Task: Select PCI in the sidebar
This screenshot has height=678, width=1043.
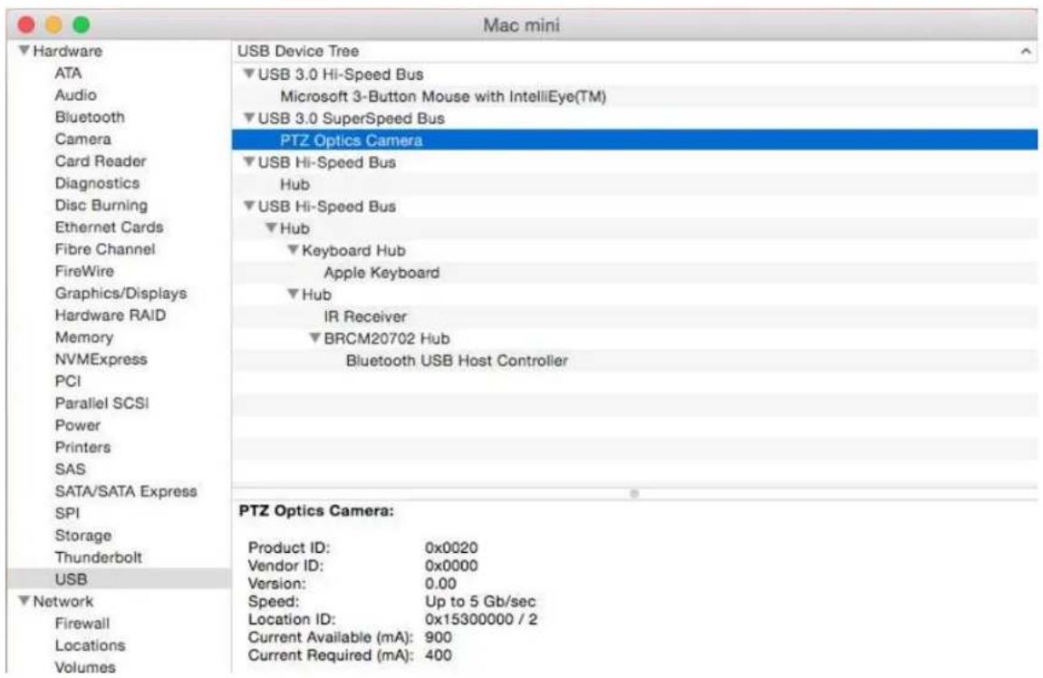Action: [68, 382]
